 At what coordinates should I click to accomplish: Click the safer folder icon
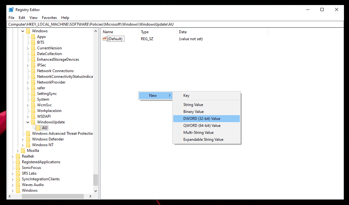pos(33,88)
